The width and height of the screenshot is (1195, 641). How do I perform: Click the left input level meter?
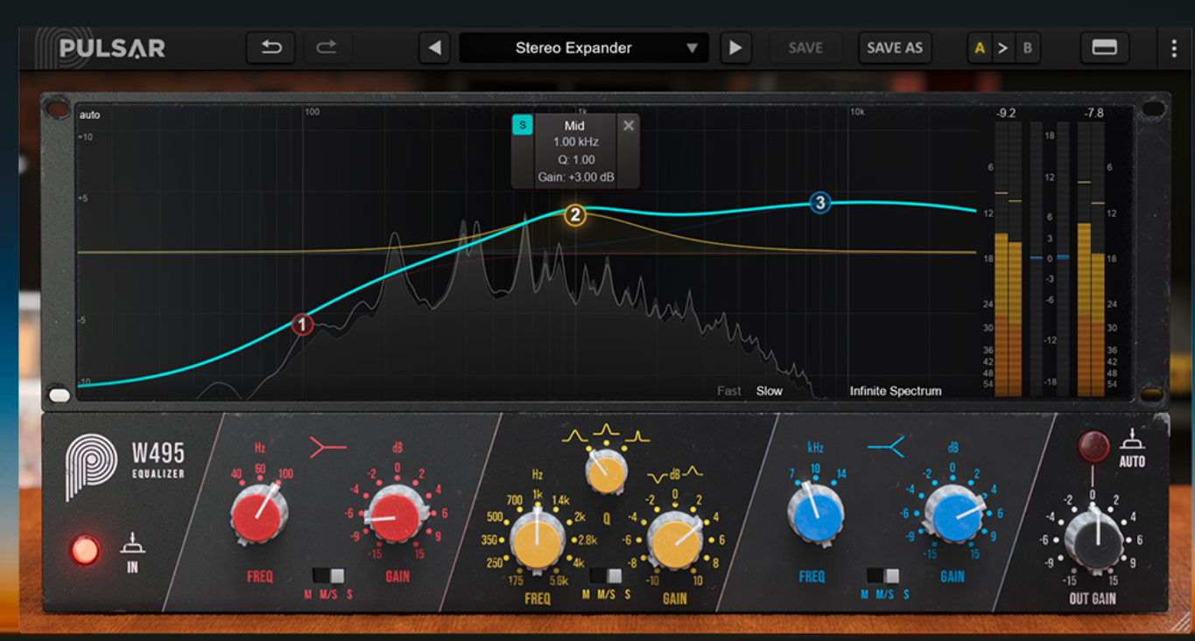(1009, 259)
